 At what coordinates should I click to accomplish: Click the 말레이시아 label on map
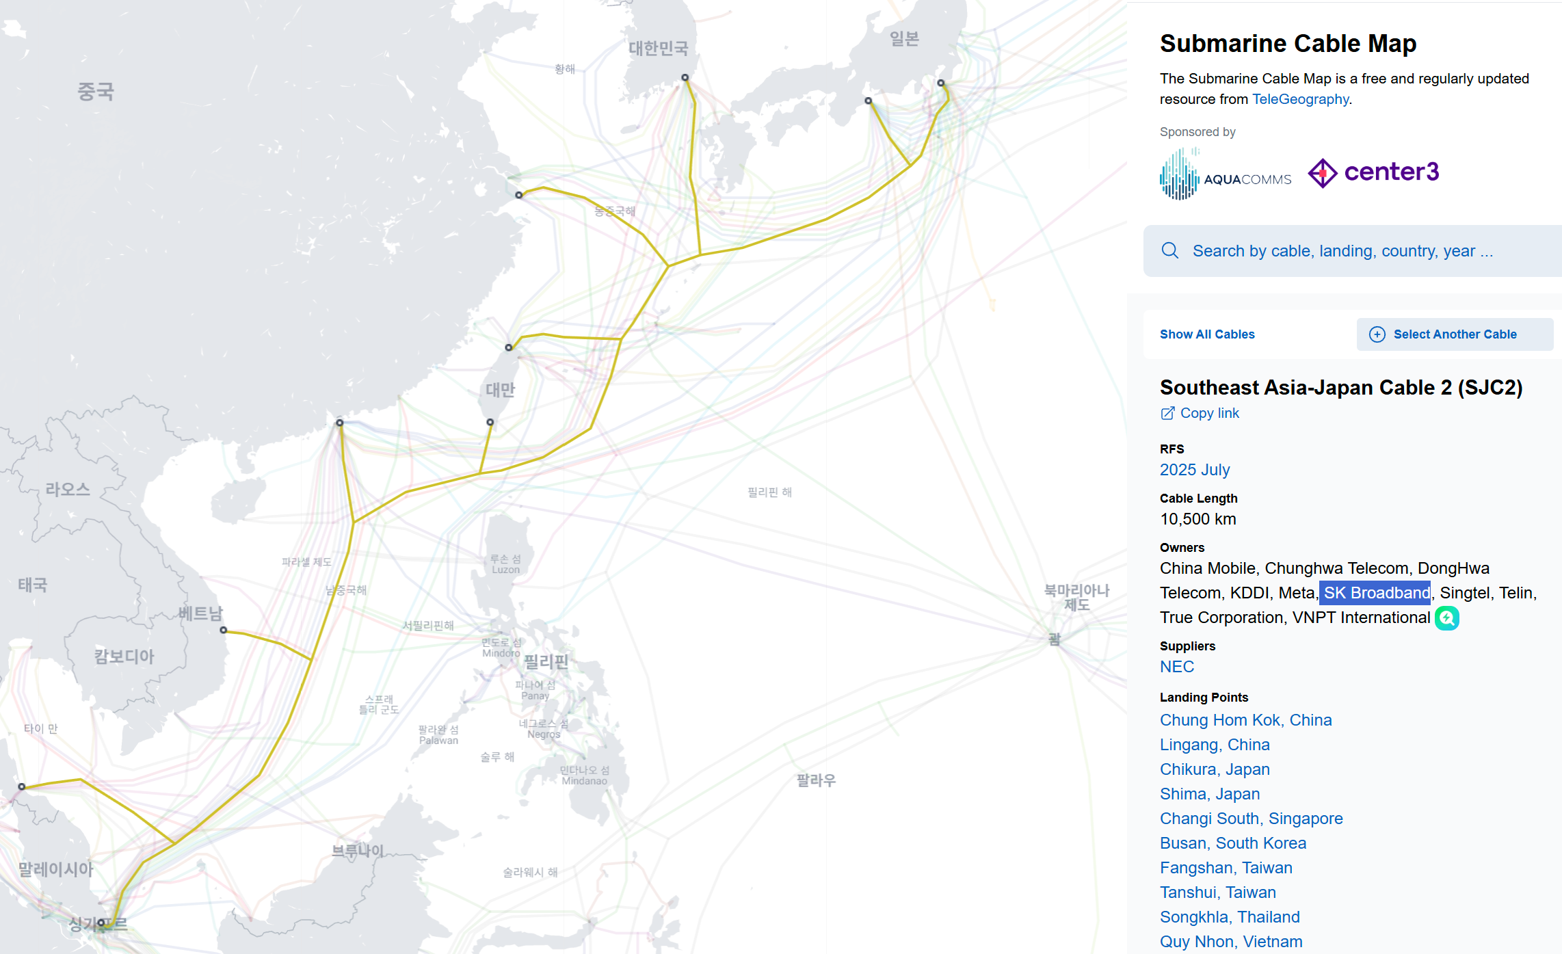click(55, 870)
